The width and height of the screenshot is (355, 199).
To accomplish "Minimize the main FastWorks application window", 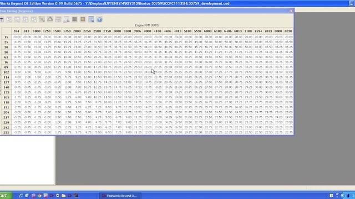I will tap(352, 3).
